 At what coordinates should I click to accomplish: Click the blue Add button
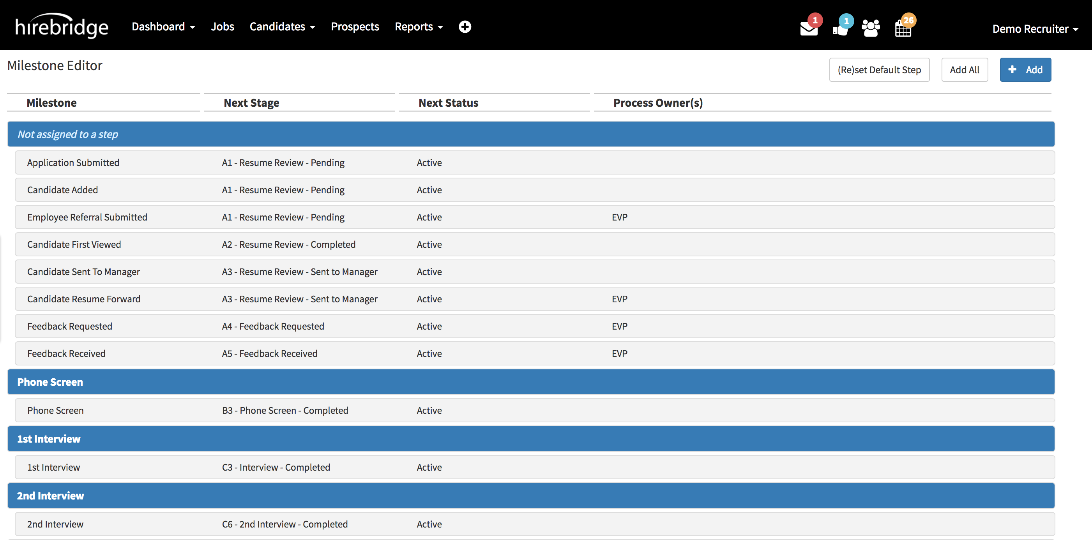[x=1025, y=69]
